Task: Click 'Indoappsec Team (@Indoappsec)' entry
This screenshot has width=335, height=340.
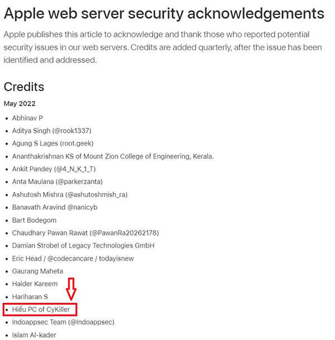Action: point(63,322)
